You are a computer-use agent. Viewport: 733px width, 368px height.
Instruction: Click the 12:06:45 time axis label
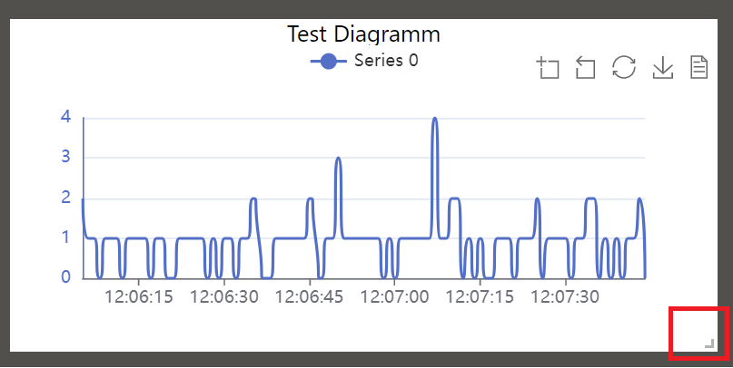tap(309, 296)
